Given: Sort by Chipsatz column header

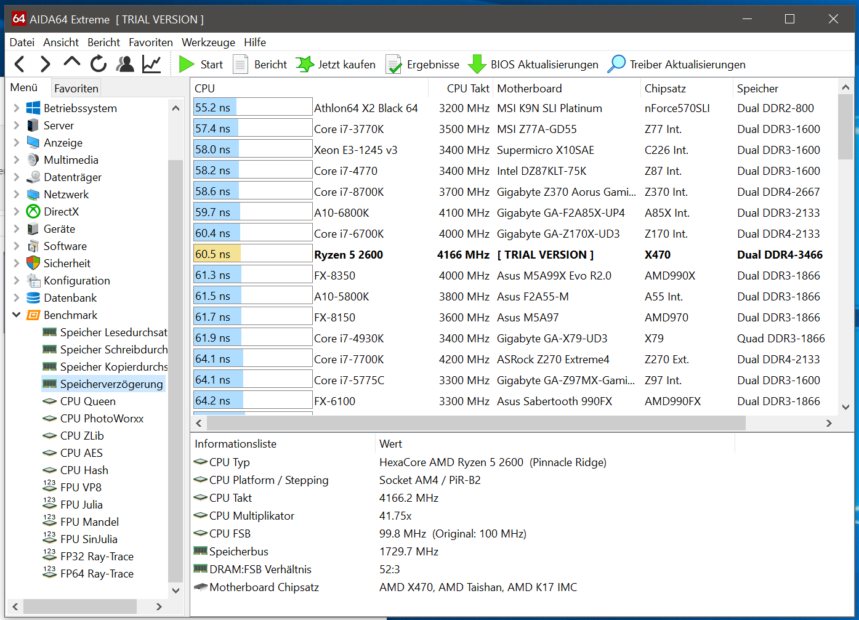Looking at the screenshot, I should [x=687, y=88].
